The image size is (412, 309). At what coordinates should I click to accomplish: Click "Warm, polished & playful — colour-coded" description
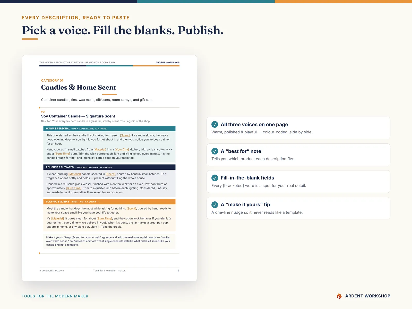pyautogui.click(x=262, y=132)
